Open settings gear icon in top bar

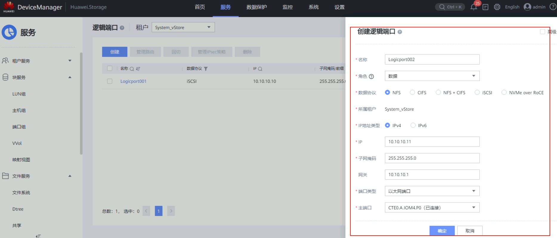[x=497, y=7]
